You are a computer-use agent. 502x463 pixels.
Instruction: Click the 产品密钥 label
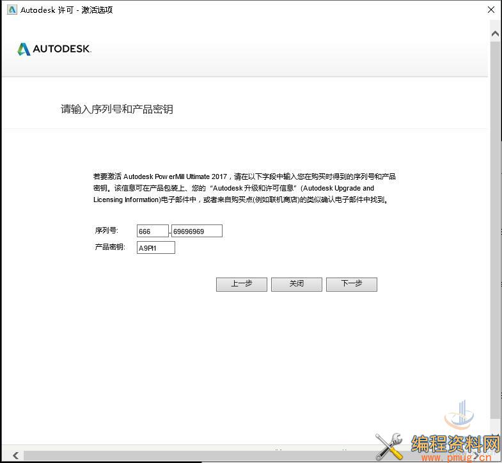click(x=110, y=247)
